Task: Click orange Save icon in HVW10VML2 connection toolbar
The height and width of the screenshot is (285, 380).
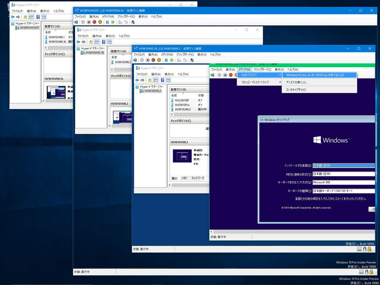Action: pos(159,60)
